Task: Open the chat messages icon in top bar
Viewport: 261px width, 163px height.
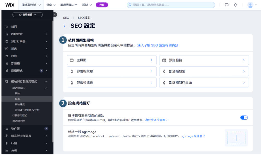Action: pos(226,5)
